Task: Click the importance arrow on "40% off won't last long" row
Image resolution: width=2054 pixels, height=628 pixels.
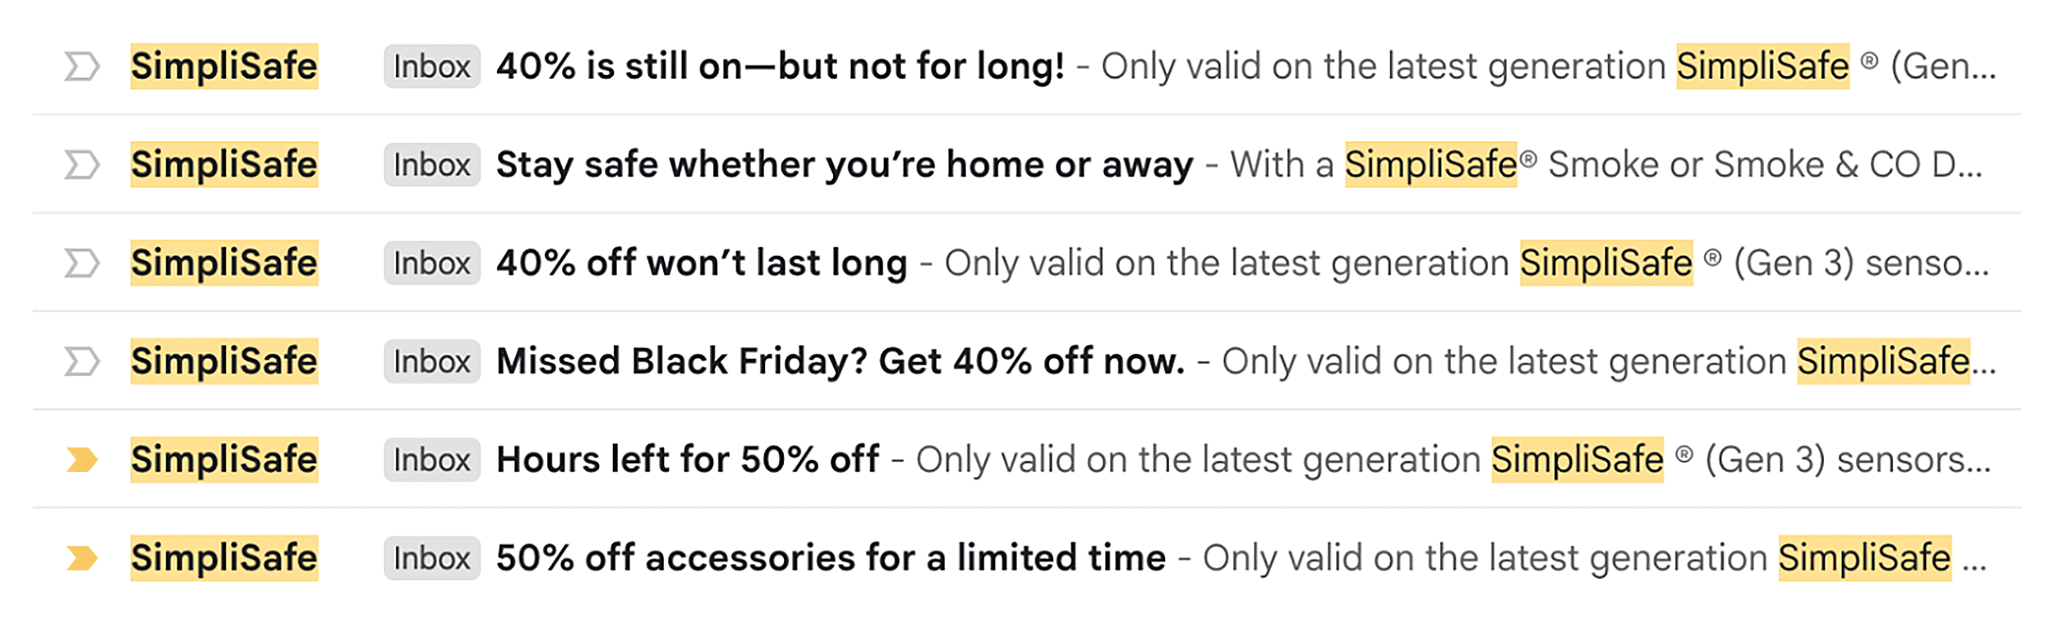Action: click(x=82, y=263)
